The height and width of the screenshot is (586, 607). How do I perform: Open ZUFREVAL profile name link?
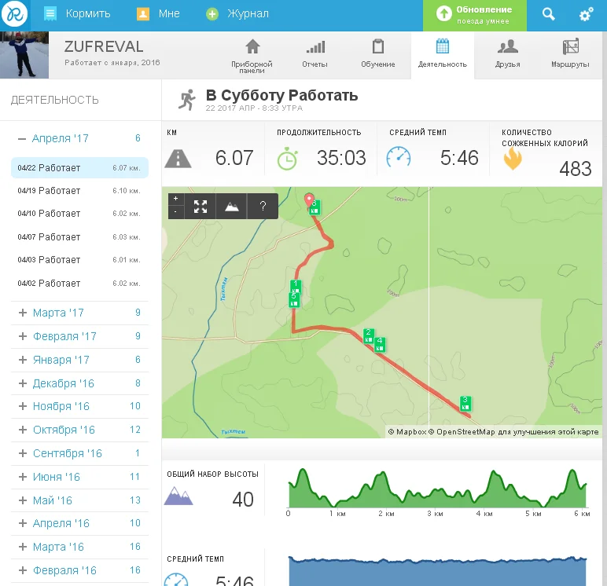click(104, 47)
